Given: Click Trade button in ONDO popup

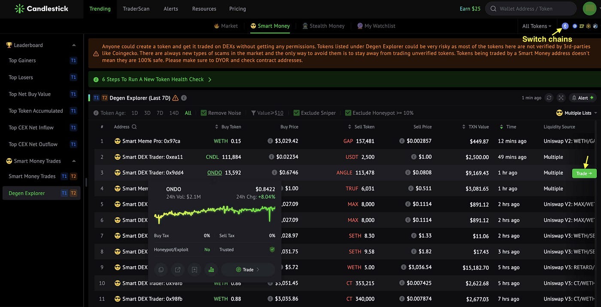Looking at the screenshot, I should [x=248, y=270].
